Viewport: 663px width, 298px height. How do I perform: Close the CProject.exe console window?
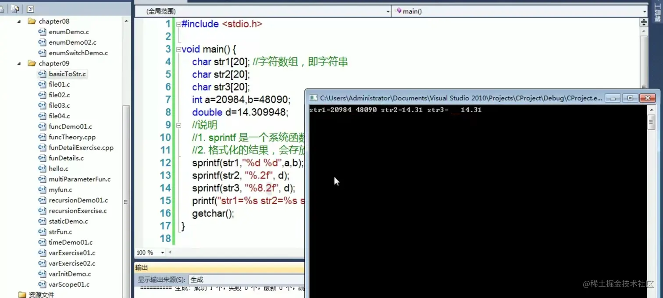(647, 98)
